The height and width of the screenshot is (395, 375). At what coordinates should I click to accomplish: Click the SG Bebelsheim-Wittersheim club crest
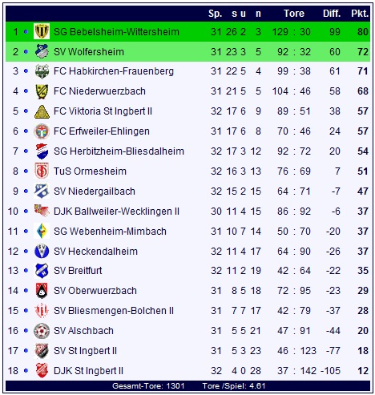pyautogui.click(x=42, y=31)
